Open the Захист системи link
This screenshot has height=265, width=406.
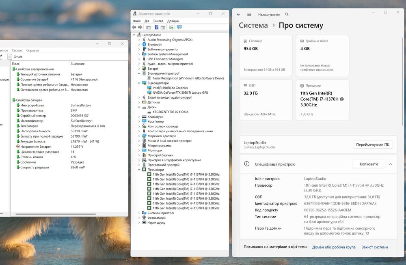[375, 247]
